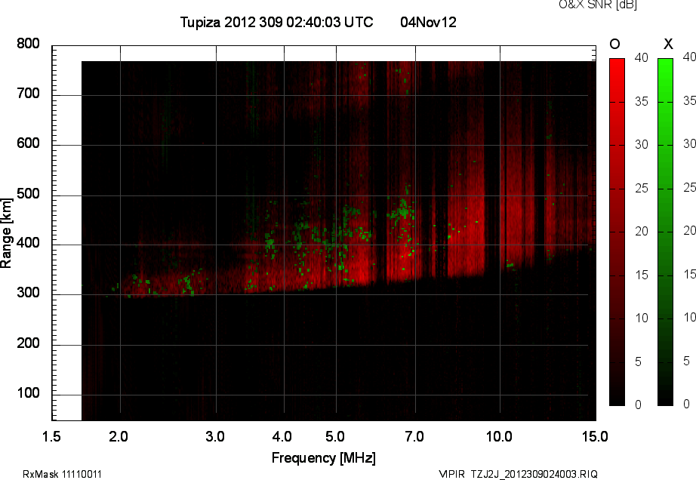Click the '25' tick on the O colorbar
Screen dimensions: 696x480
coord(642,189)
